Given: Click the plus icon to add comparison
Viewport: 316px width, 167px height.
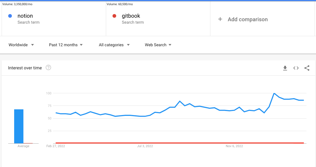Looking at the screenshot, I should click(x=220, y=19).
